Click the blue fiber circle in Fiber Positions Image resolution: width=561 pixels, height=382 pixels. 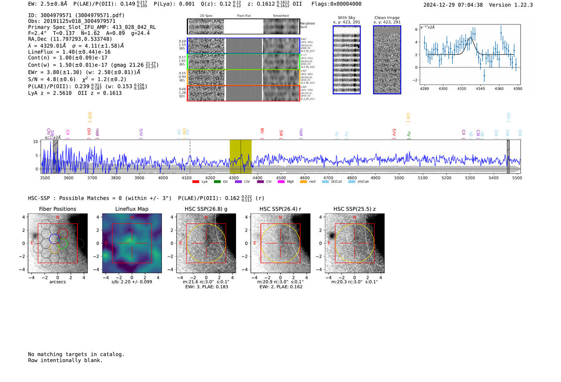coord(54,239)
